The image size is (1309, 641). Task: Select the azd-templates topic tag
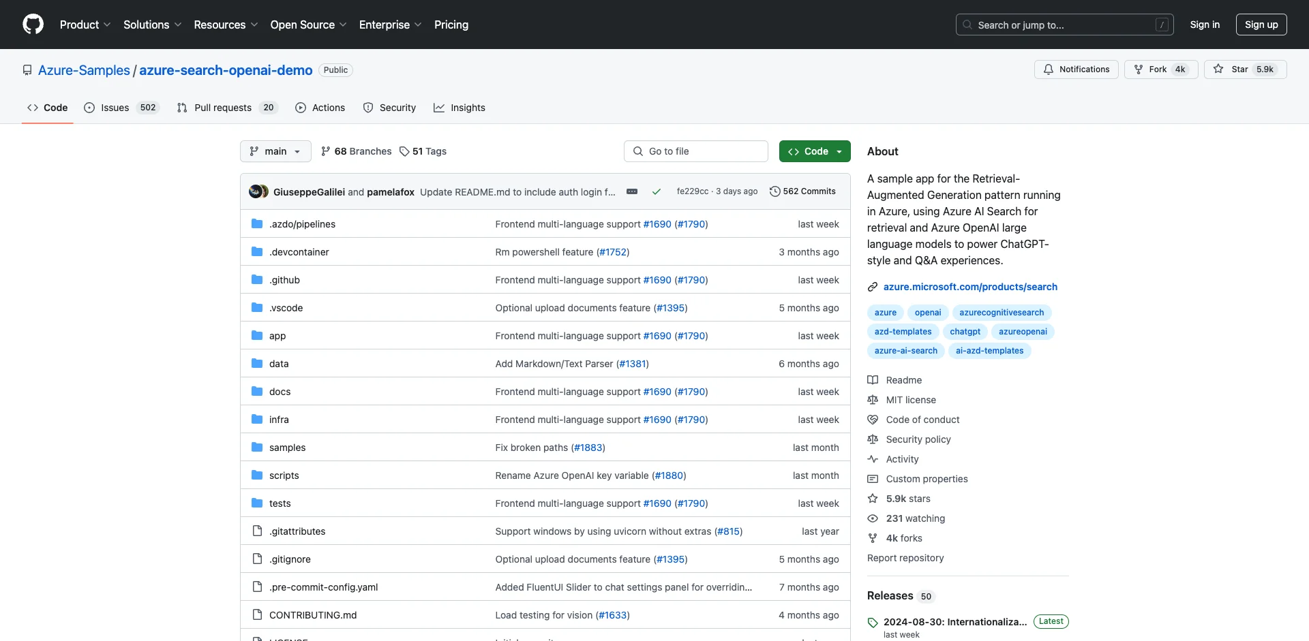[x=903, y=332]
